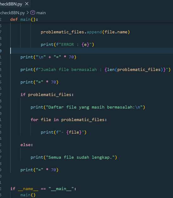This screenshot has width=173, height=198.
Task: Click the sticky 'def main():' header line
Action: [x=24, y=19]
